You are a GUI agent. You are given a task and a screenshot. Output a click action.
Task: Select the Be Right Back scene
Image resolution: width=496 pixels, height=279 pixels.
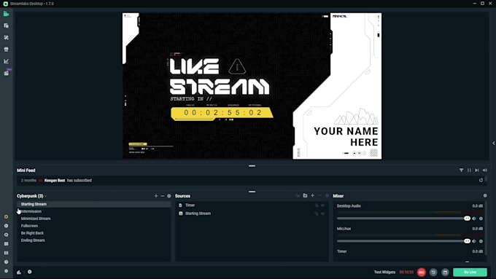[x=94, y=233]
